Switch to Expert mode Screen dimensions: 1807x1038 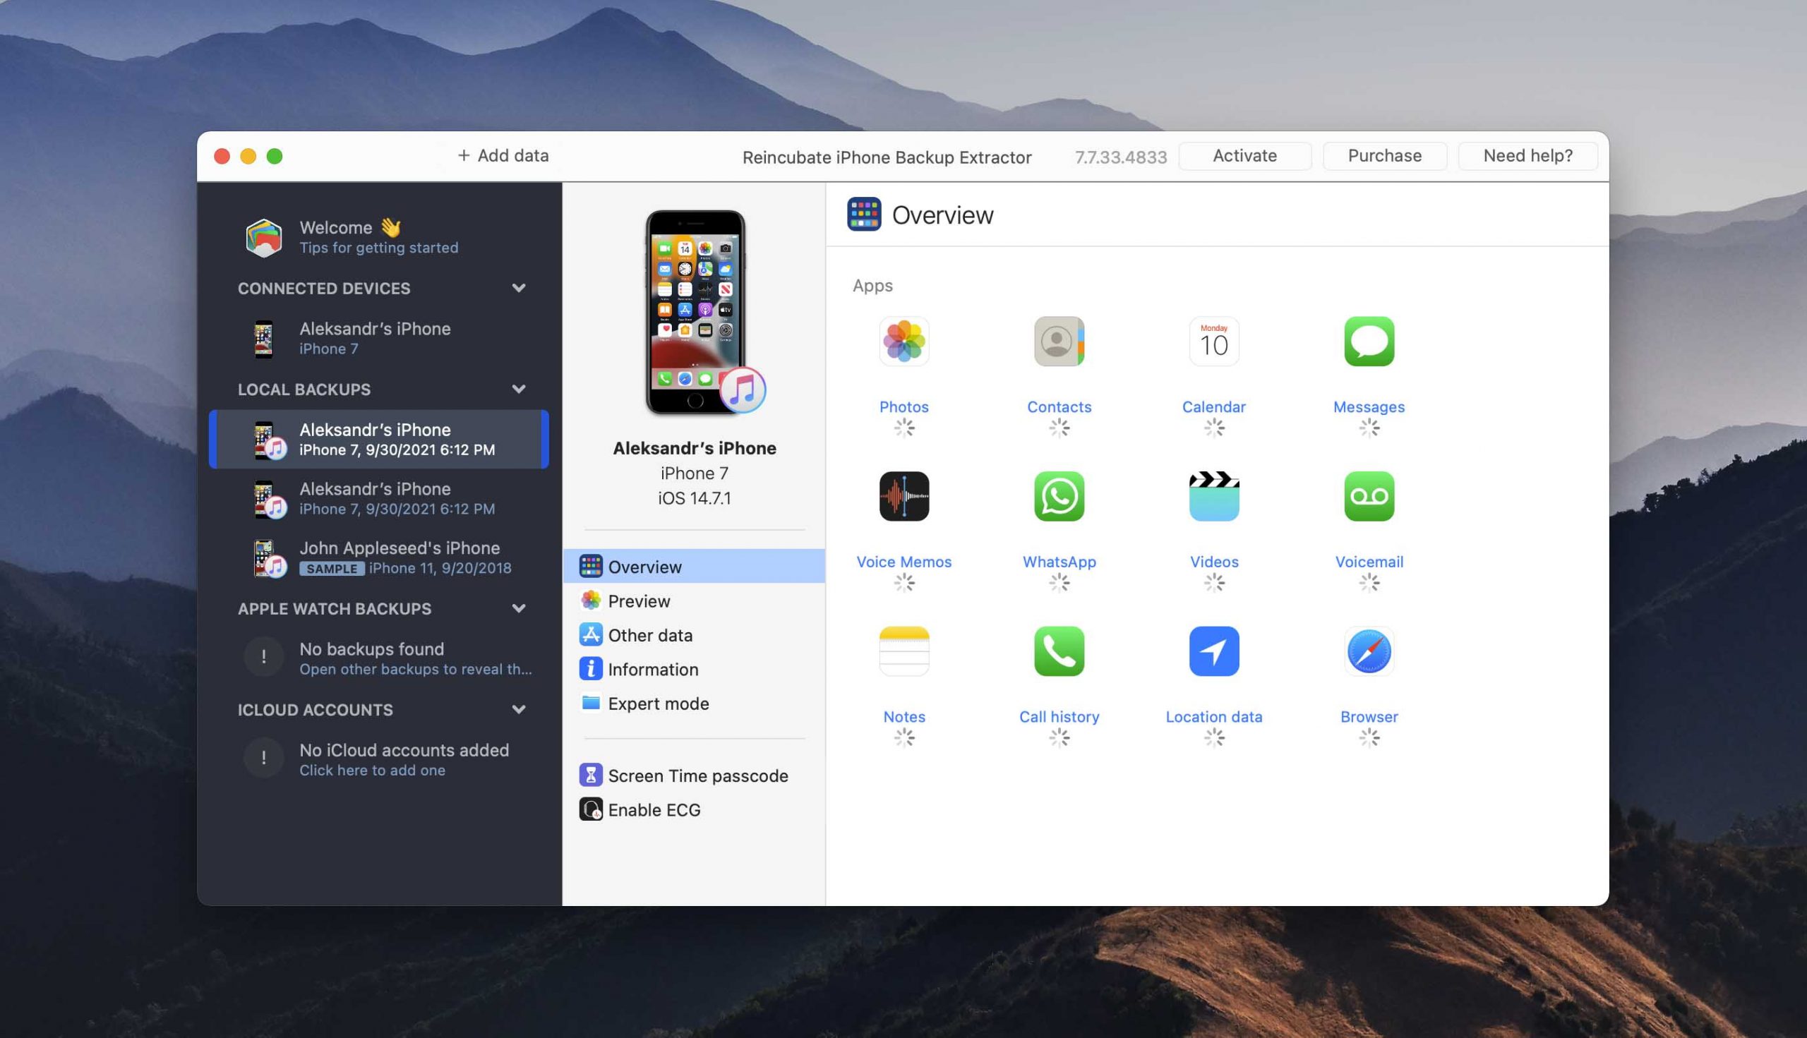pos(694,703)
